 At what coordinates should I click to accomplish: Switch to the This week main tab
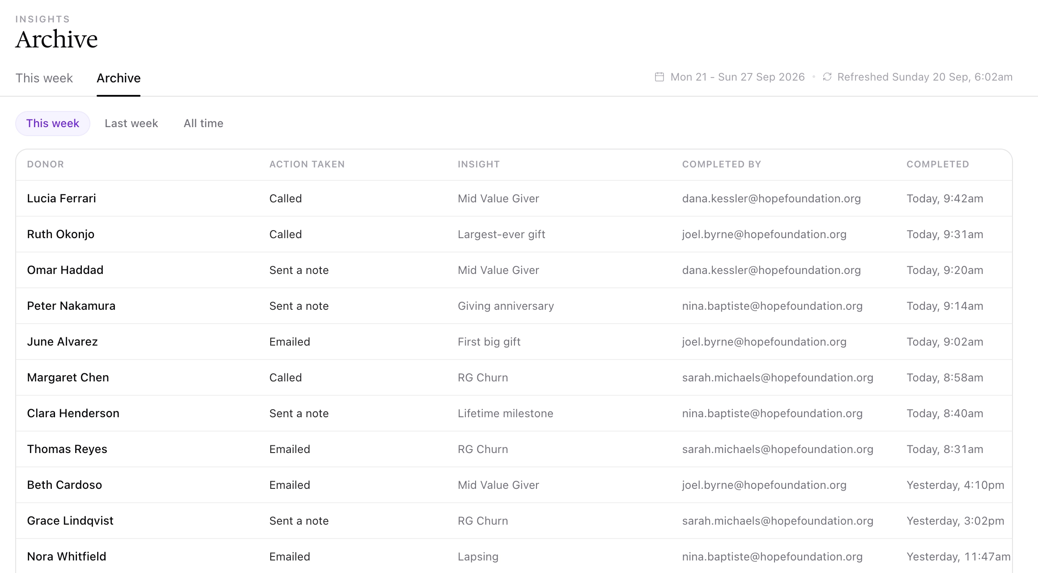(x=44, y=78)
